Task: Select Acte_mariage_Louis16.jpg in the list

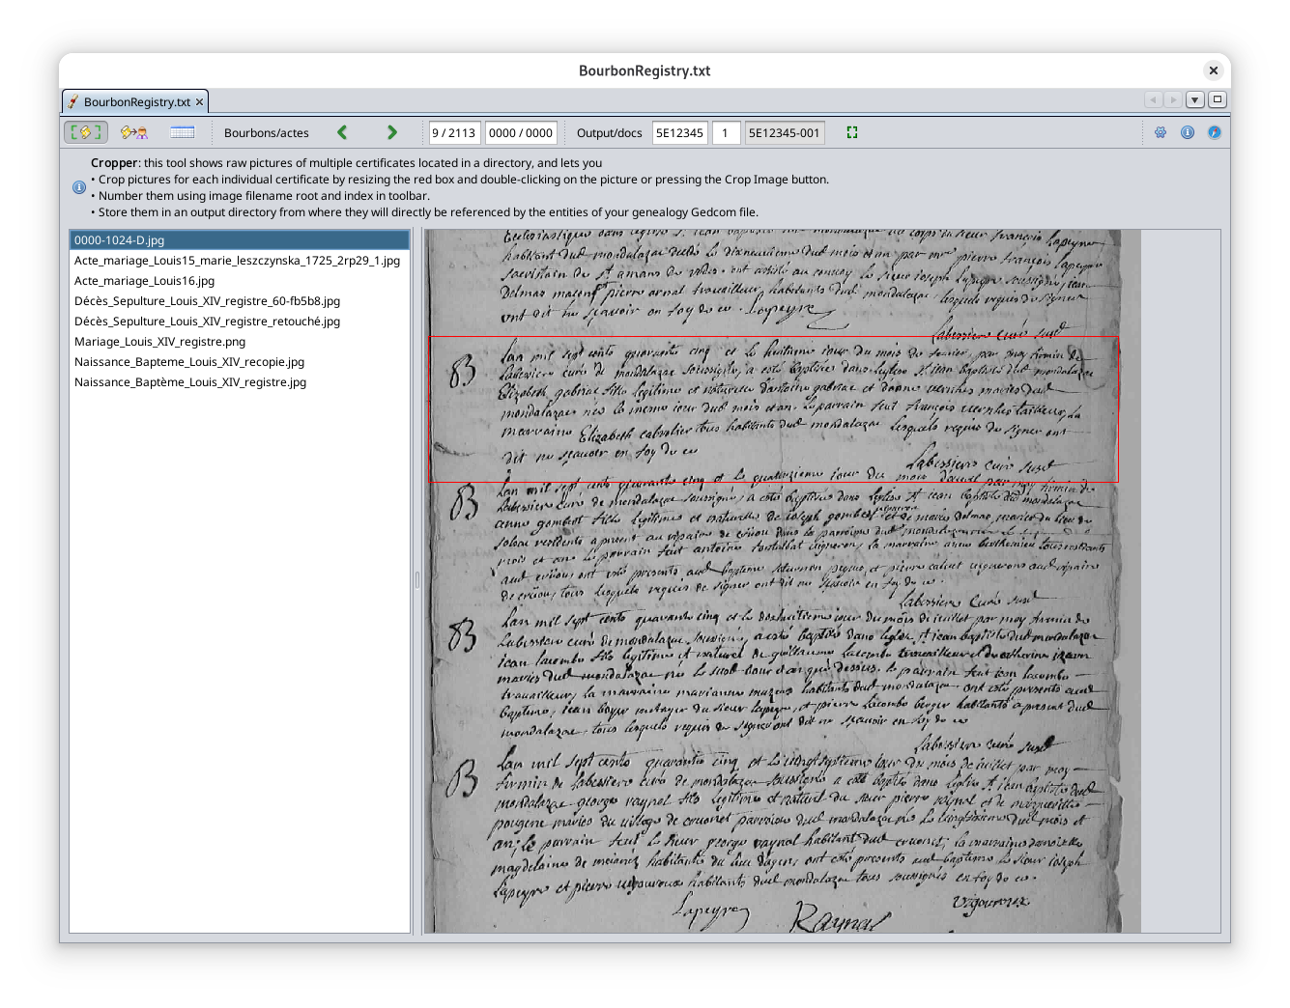Action: [x=240, y=281]
